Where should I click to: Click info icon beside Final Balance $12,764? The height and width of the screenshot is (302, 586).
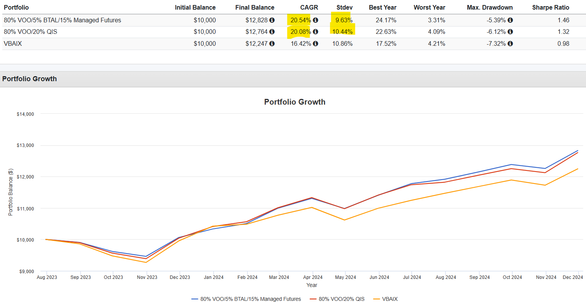pos(272,32)
